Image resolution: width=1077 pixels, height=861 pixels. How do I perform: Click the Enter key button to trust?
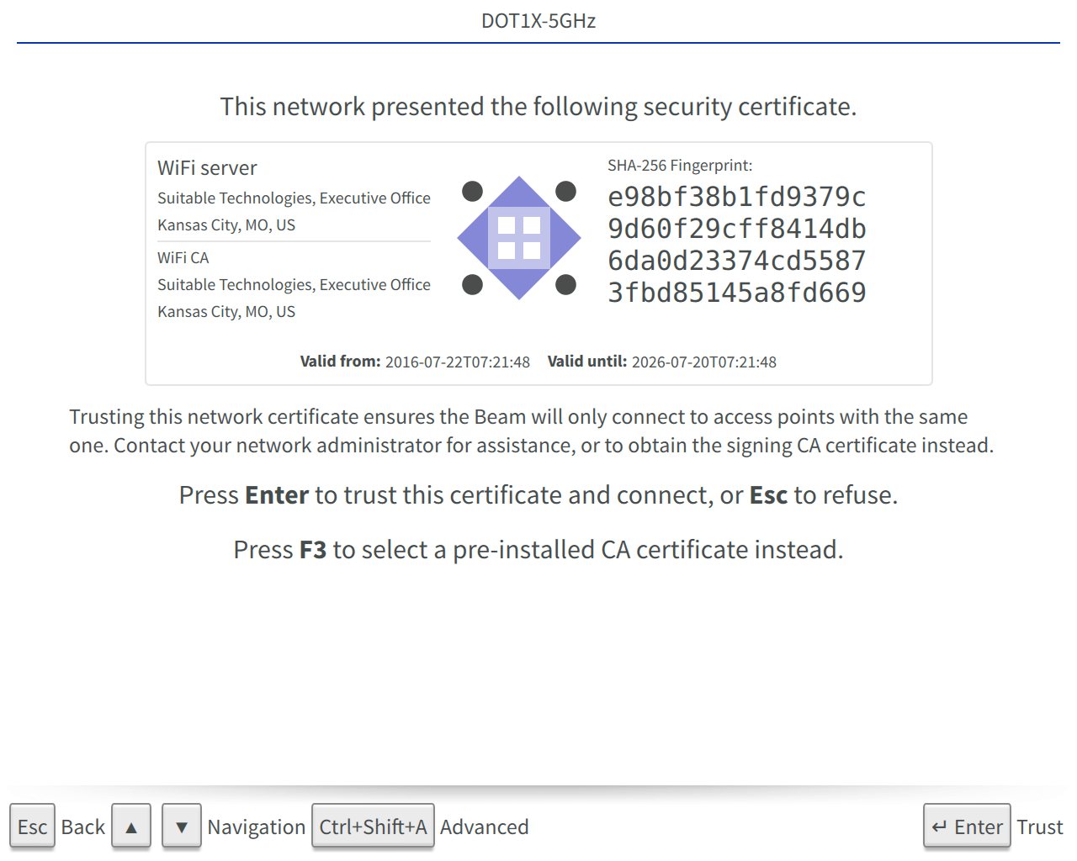click(967, 827)
